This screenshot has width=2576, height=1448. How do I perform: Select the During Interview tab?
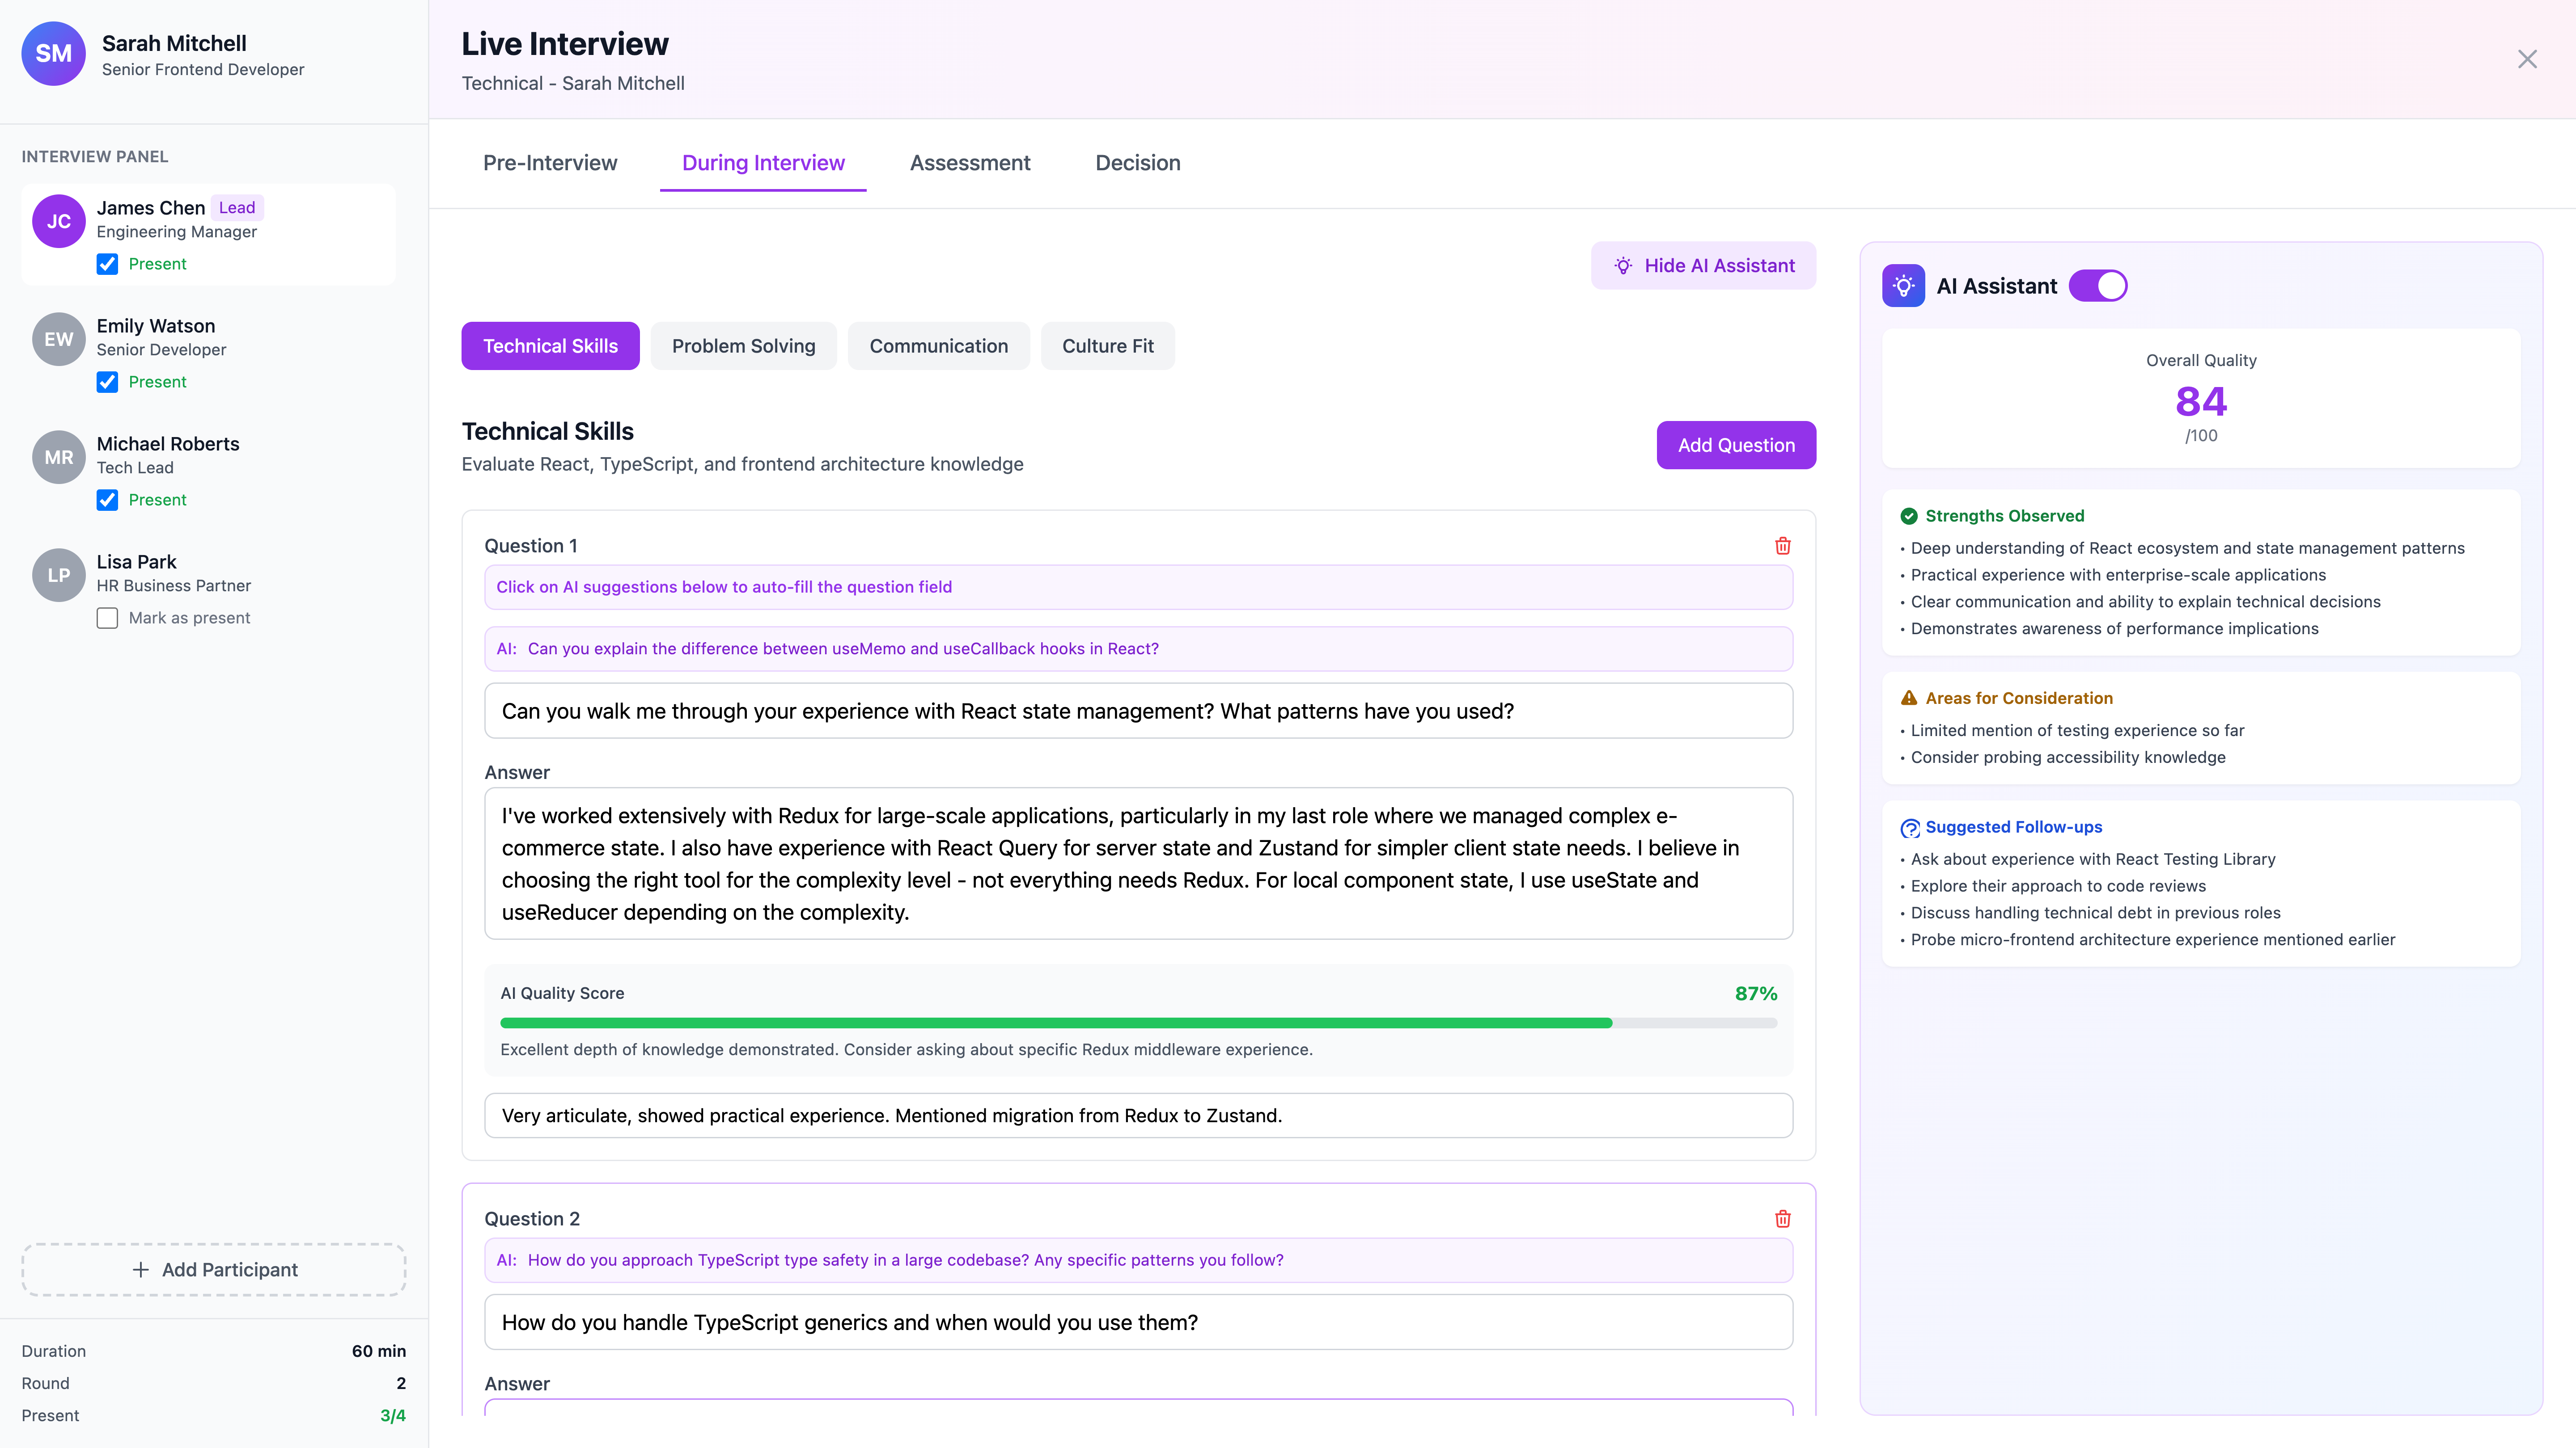click(x=763, y=163)
